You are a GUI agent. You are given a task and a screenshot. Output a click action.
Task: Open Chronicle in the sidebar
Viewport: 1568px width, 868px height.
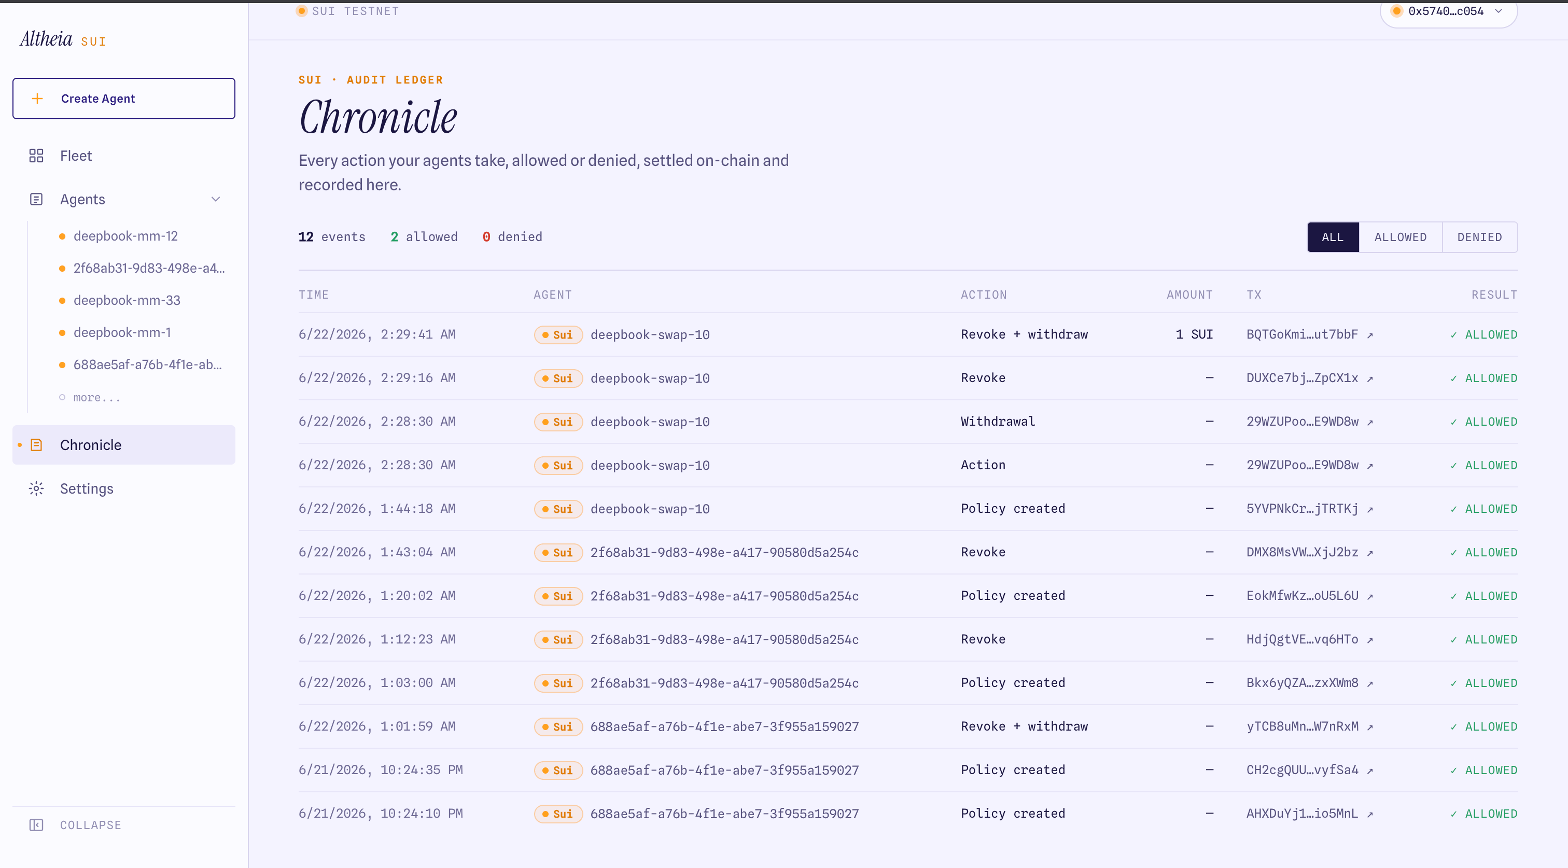pyautogui.click(x=123, y=445)
